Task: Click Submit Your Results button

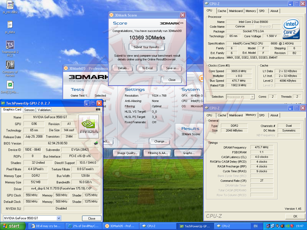Action: 147,47
